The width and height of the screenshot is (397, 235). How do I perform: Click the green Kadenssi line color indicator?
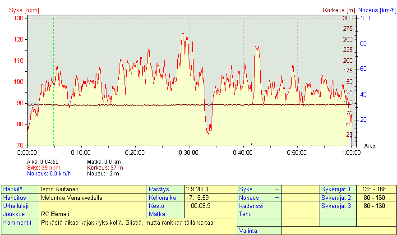point(276,206)
